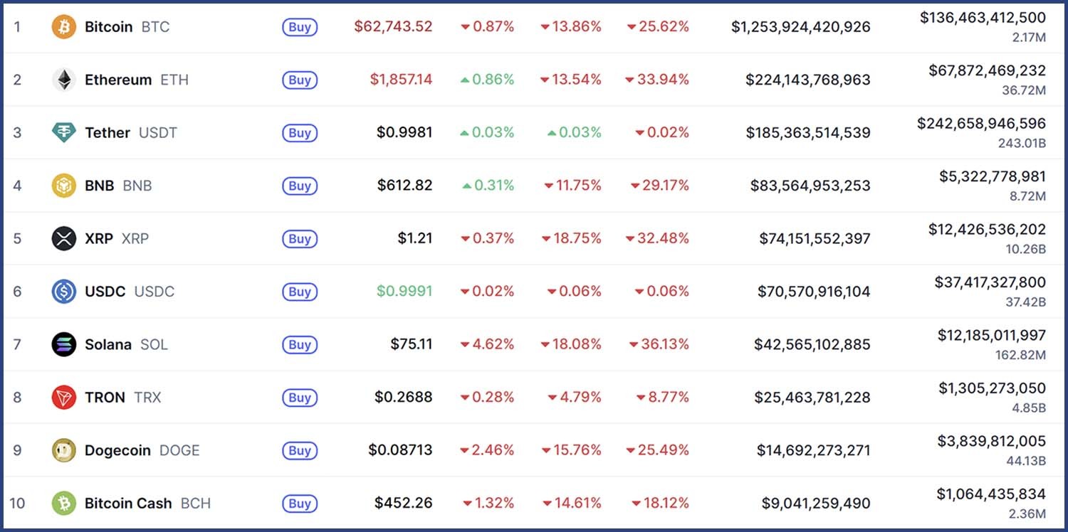Select Bitcoin's market cap value

click(800, 27)
